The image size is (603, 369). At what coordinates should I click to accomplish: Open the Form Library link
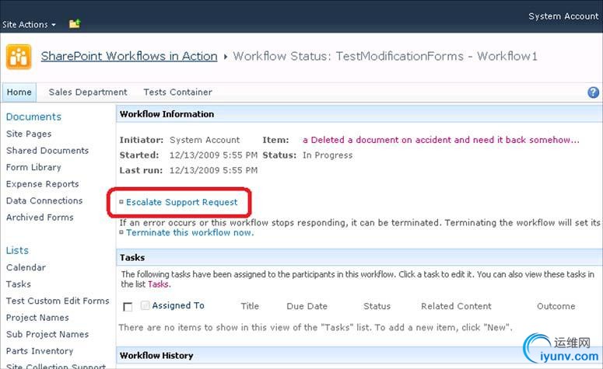(x=33, y=168)
